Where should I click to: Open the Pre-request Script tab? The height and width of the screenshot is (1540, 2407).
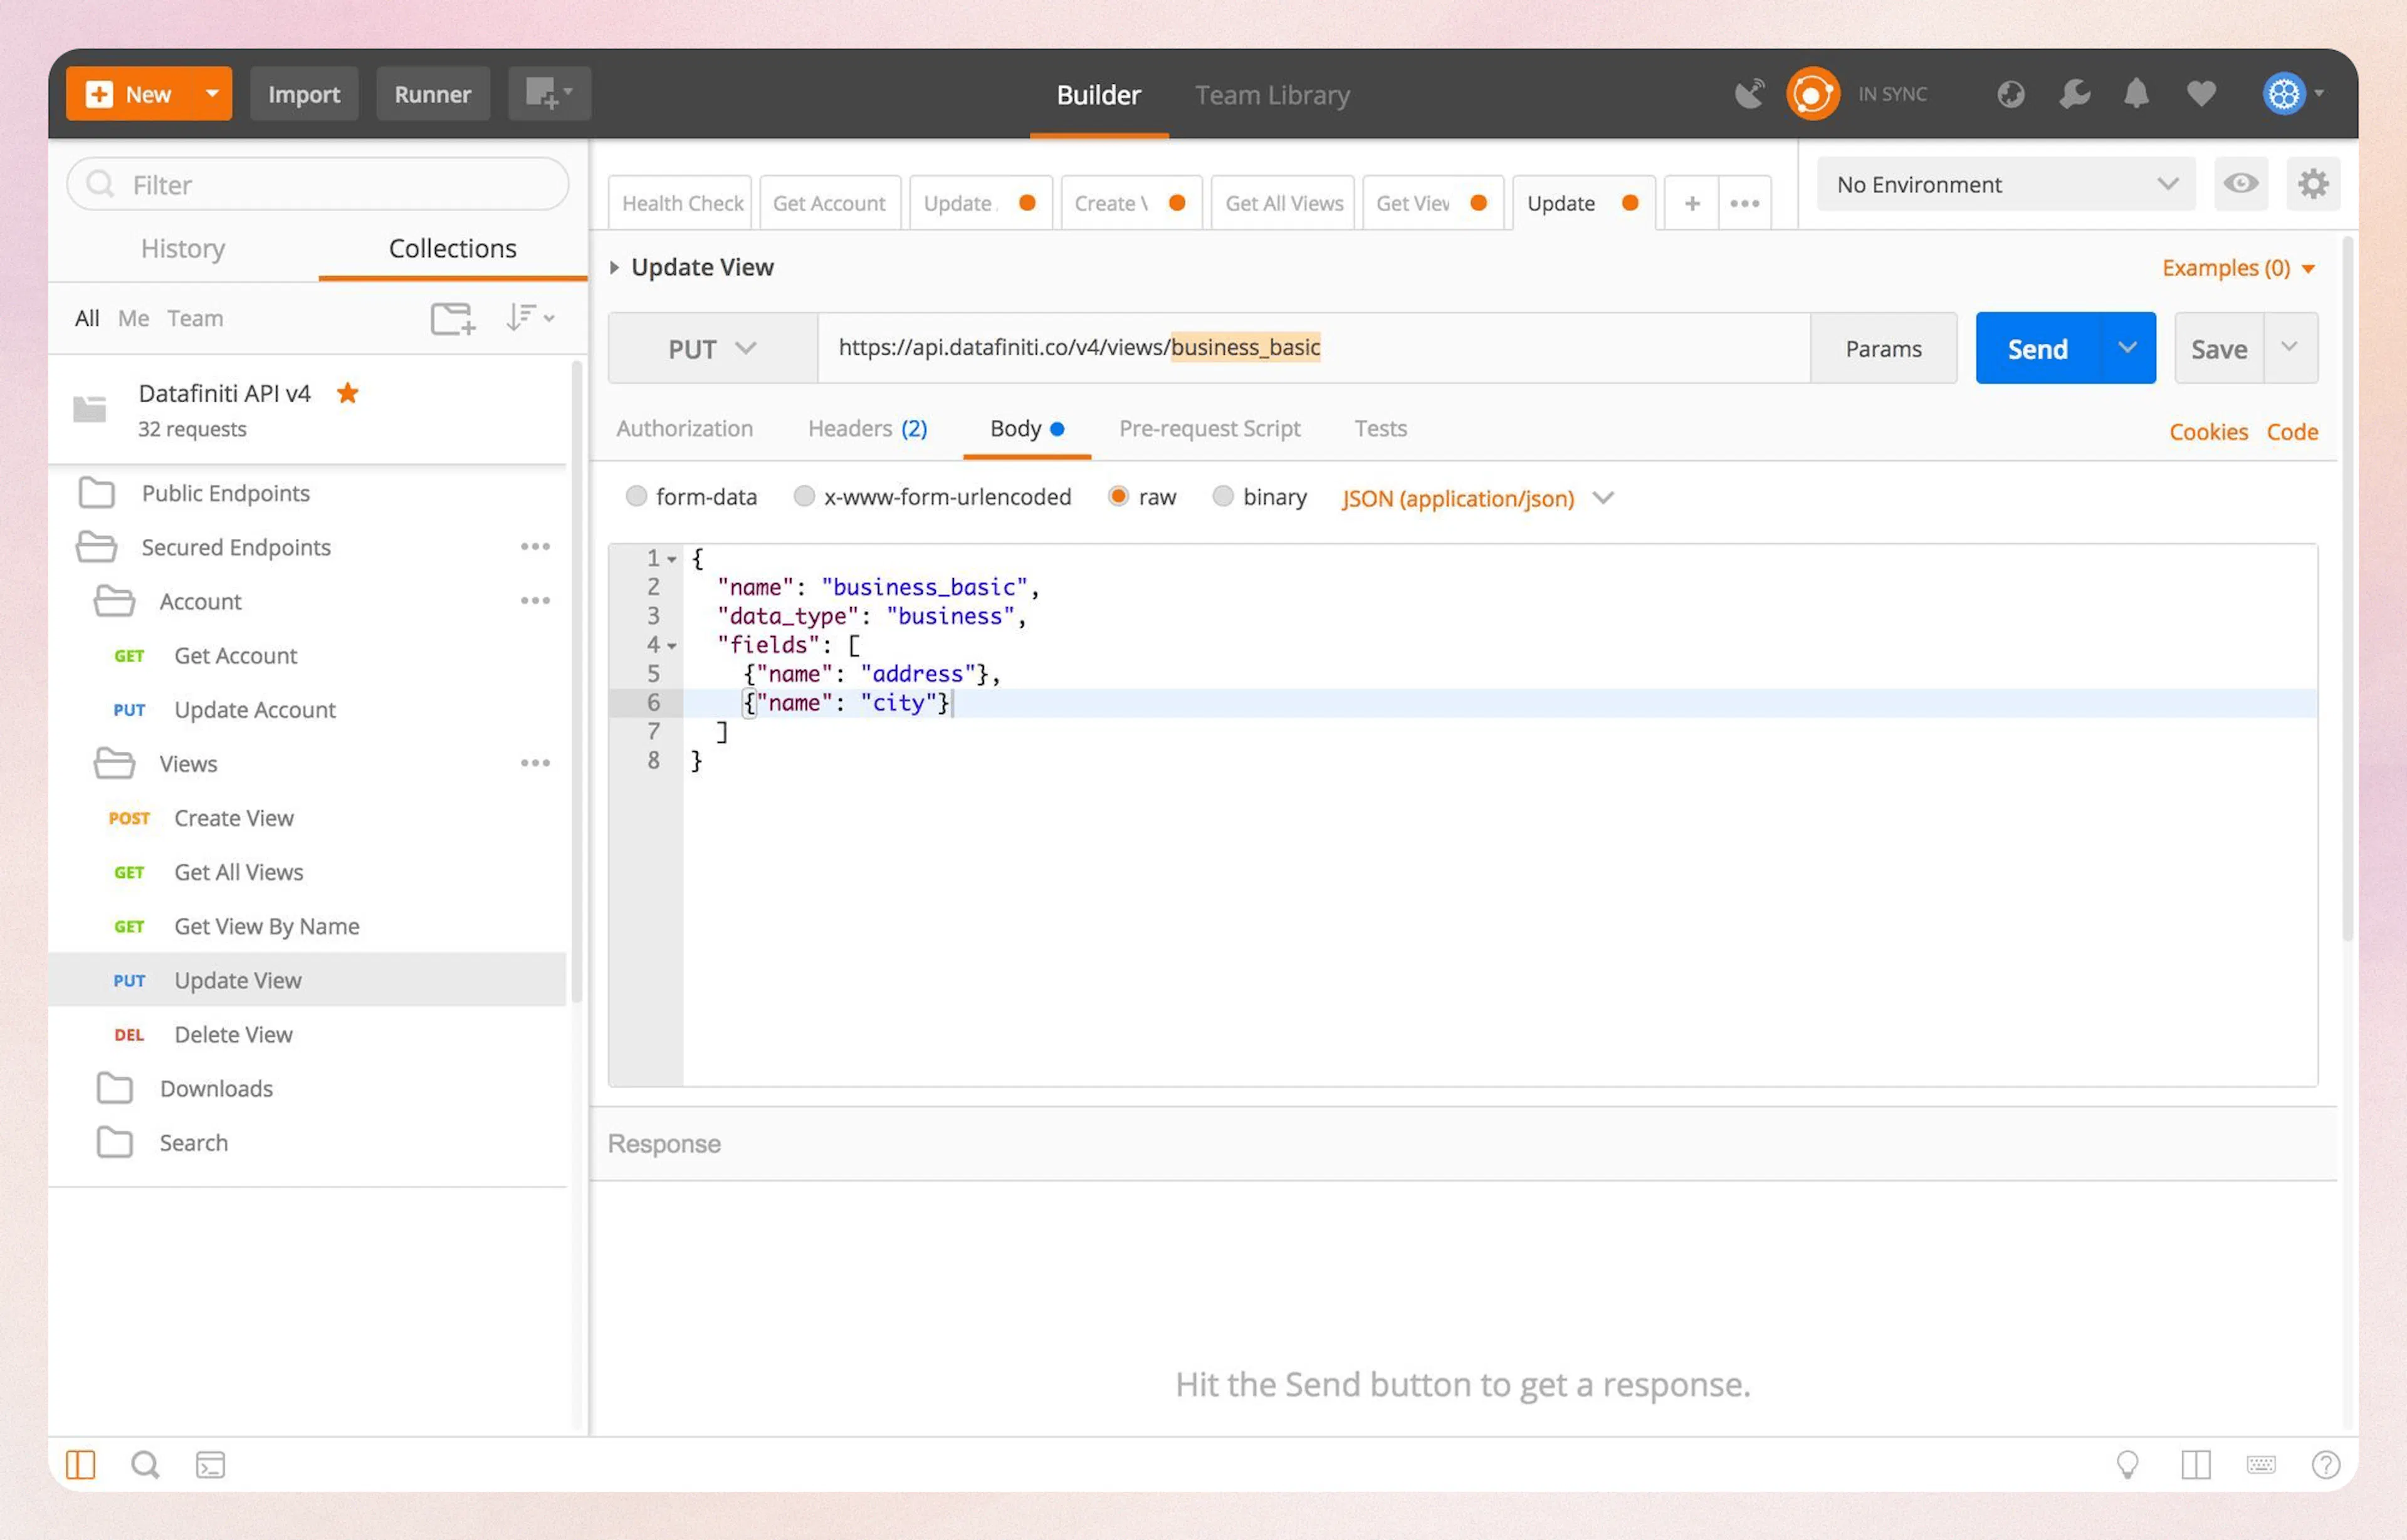pos(1210,428)
